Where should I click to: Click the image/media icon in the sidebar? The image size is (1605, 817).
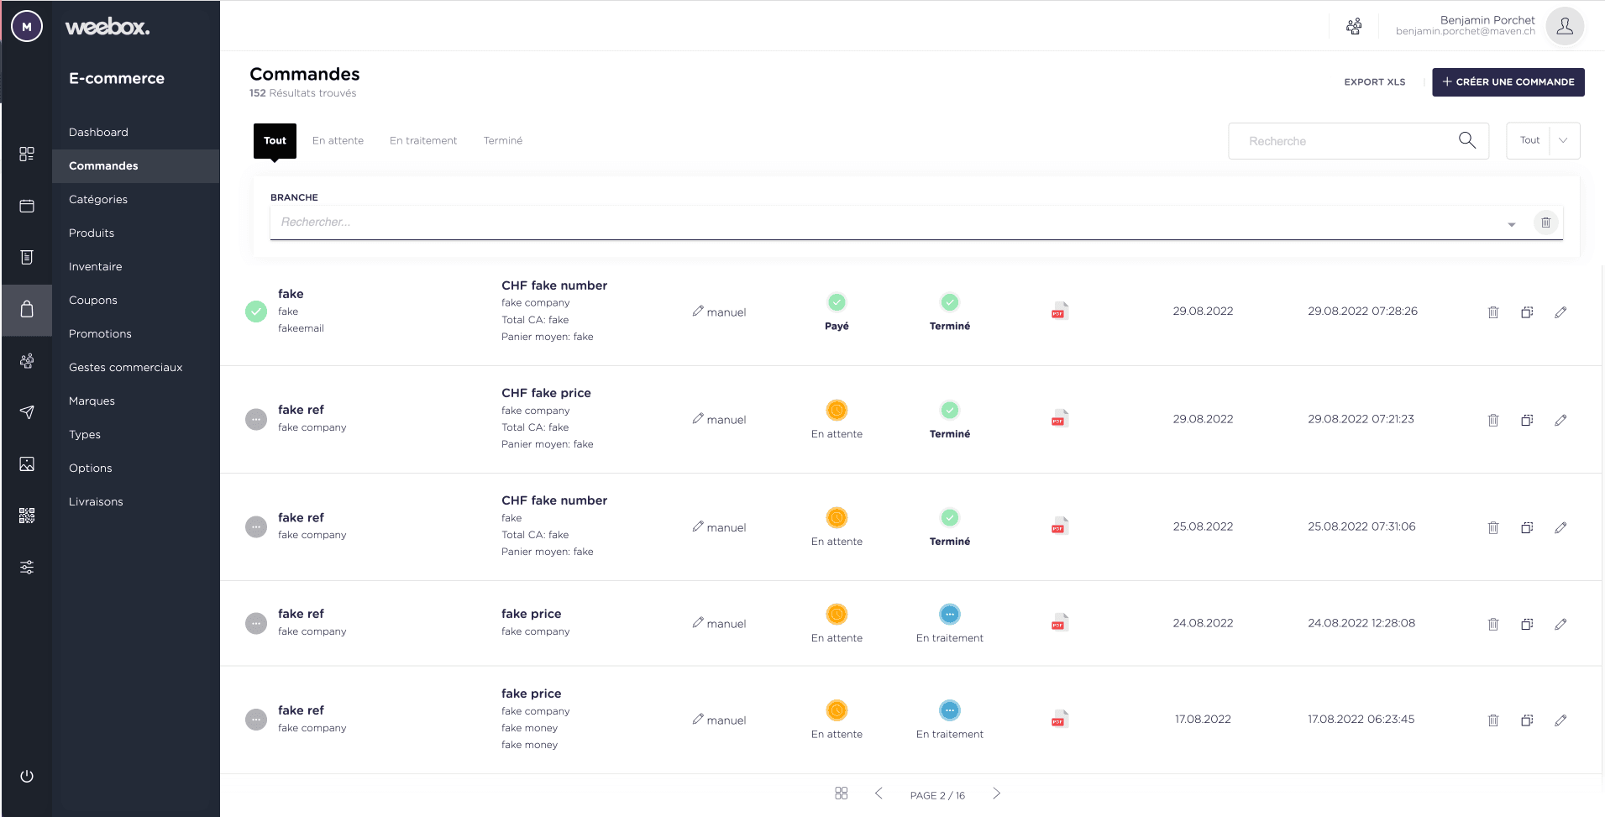point(27,463)
